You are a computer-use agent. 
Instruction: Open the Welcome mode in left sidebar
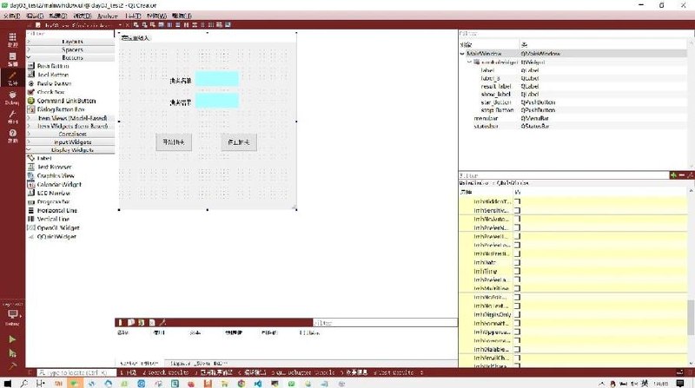pyautogui.click(x=12, y=39)
